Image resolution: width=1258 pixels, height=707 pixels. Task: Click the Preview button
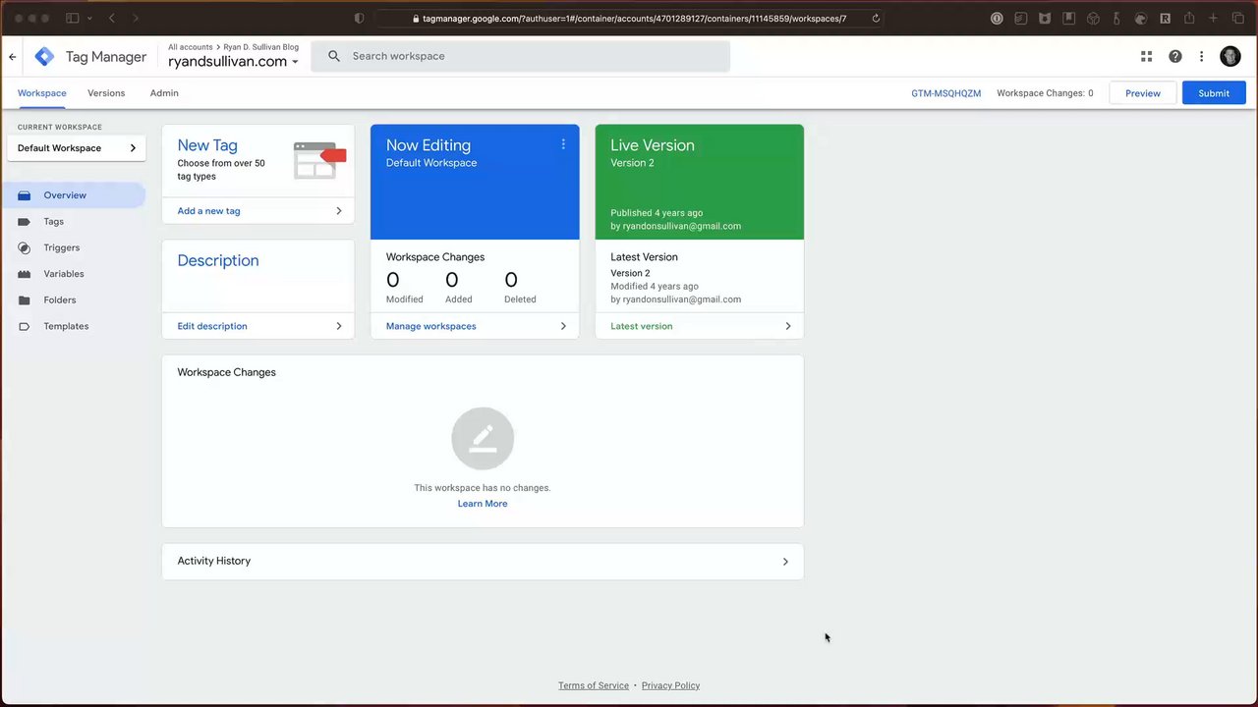pos(1143,93)
